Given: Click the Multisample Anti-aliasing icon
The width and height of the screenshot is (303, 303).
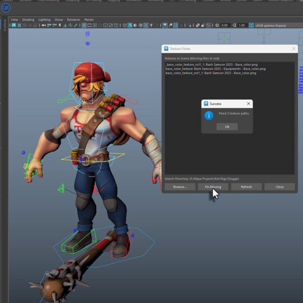Looking at the screenshot, I should (175, 25).
